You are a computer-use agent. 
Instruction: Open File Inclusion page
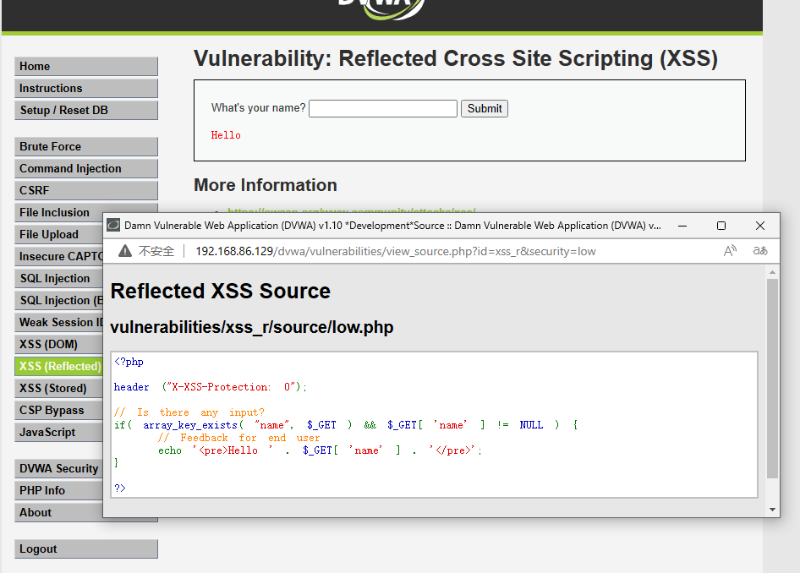(x=59, y=212)
